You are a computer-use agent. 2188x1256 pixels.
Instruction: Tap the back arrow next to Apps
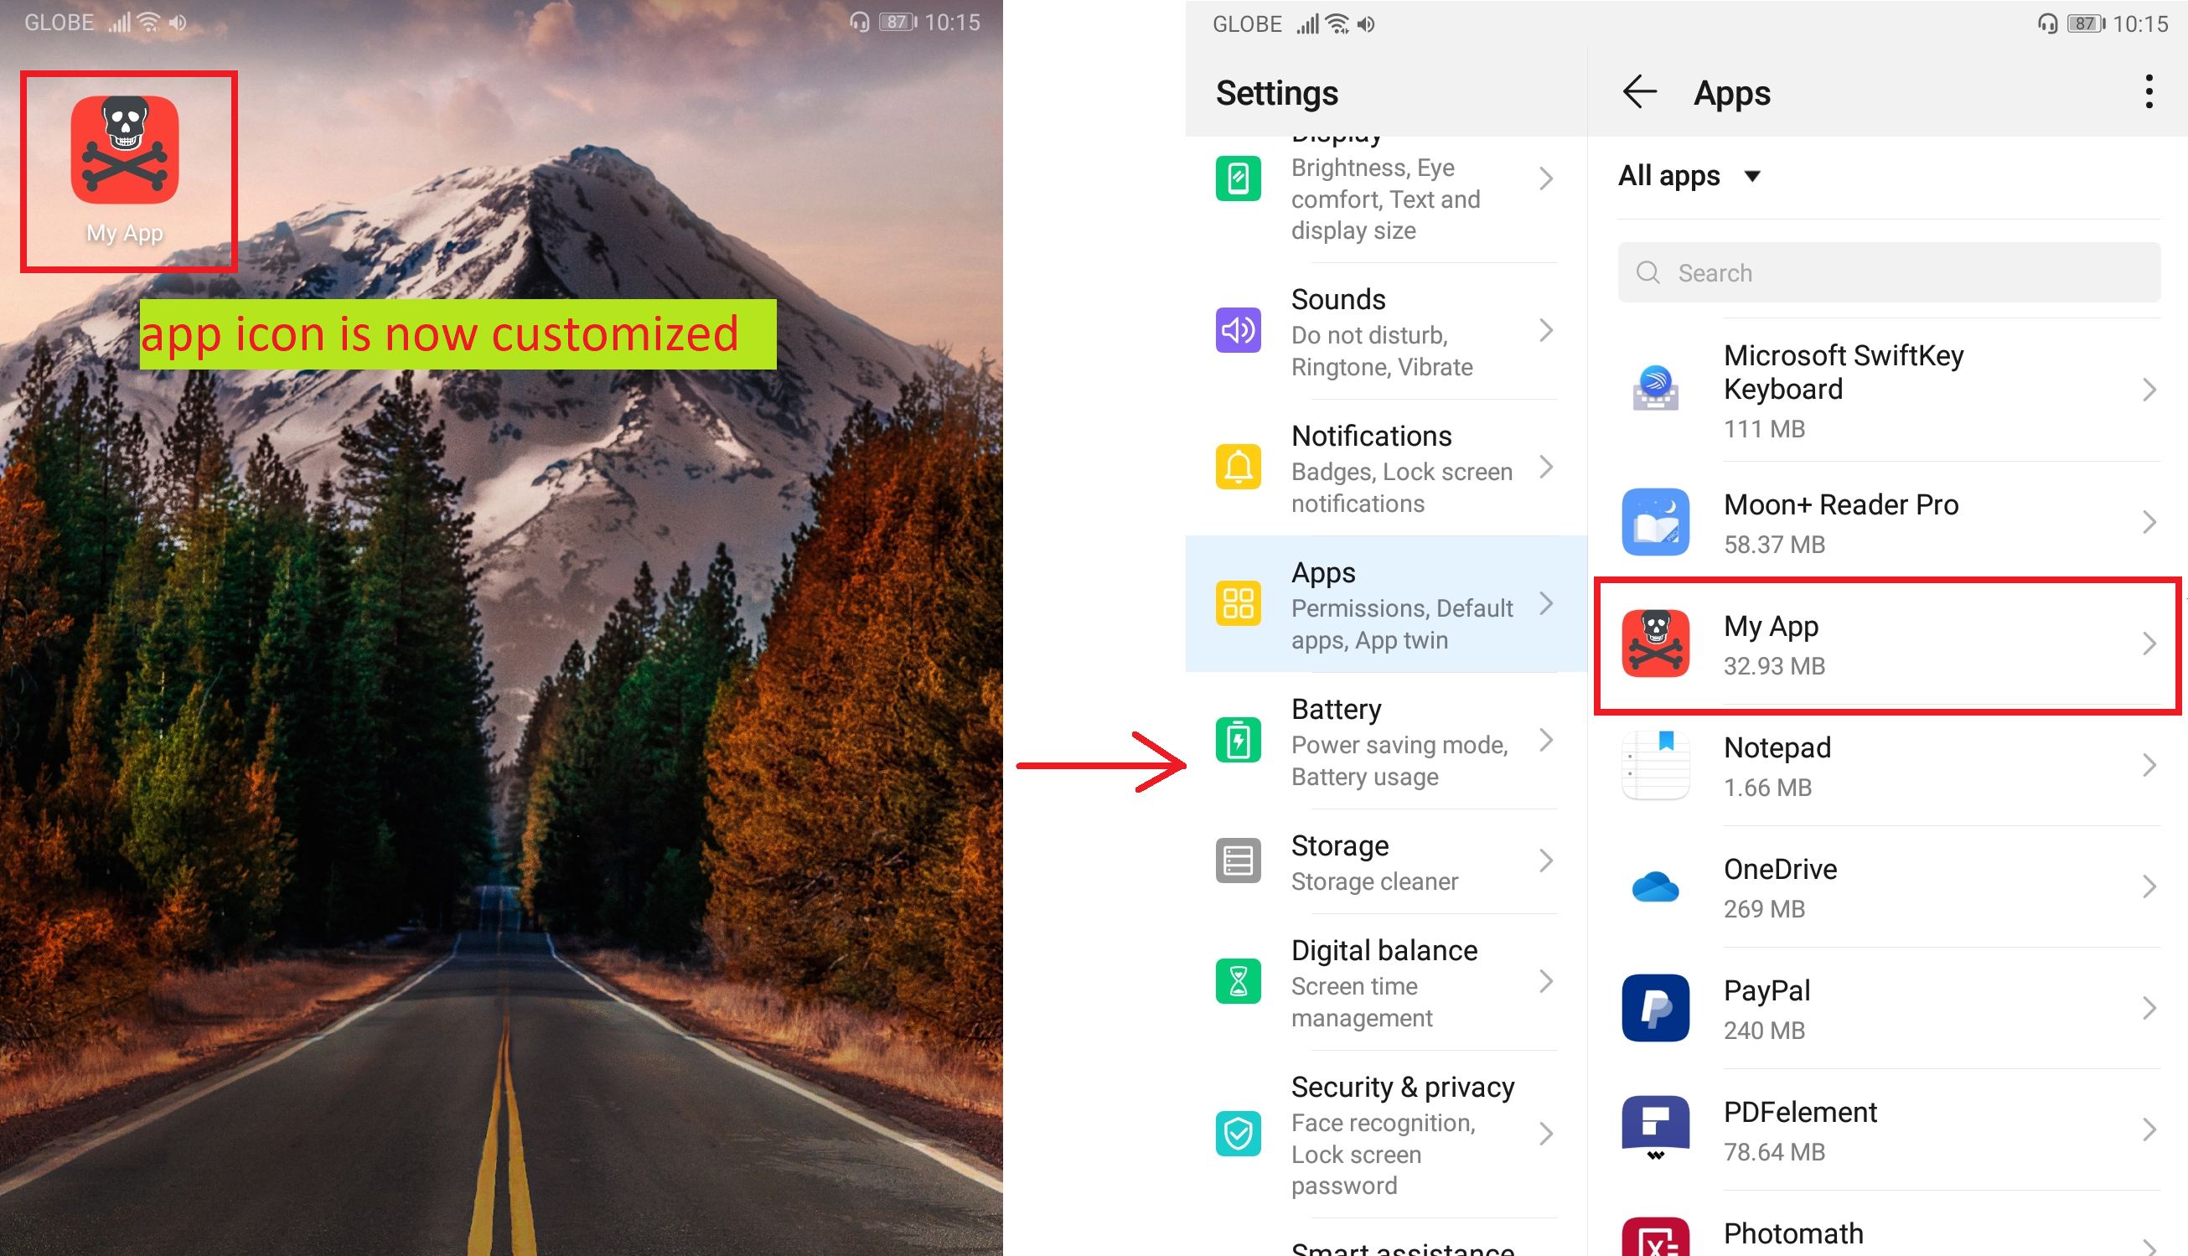(1638, 92)
